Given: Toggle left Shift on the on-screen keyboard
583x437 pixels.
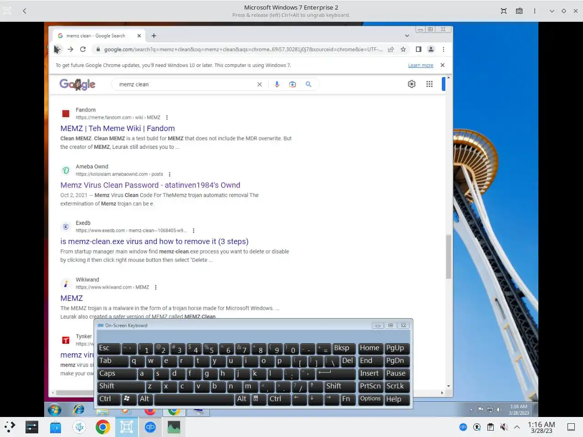Looking at the screenshot, I should (x=121, y=386).
